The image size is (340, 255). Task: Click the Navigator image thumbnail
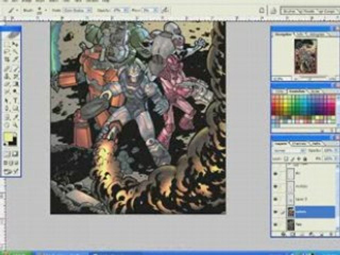(x=306, y=56)
